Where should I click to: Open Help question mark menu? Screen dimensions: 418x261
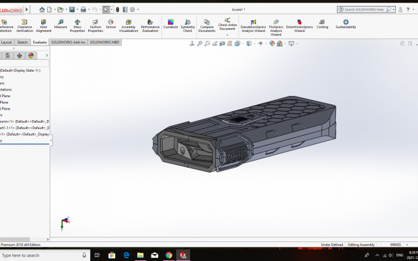(x=408, y=10)
